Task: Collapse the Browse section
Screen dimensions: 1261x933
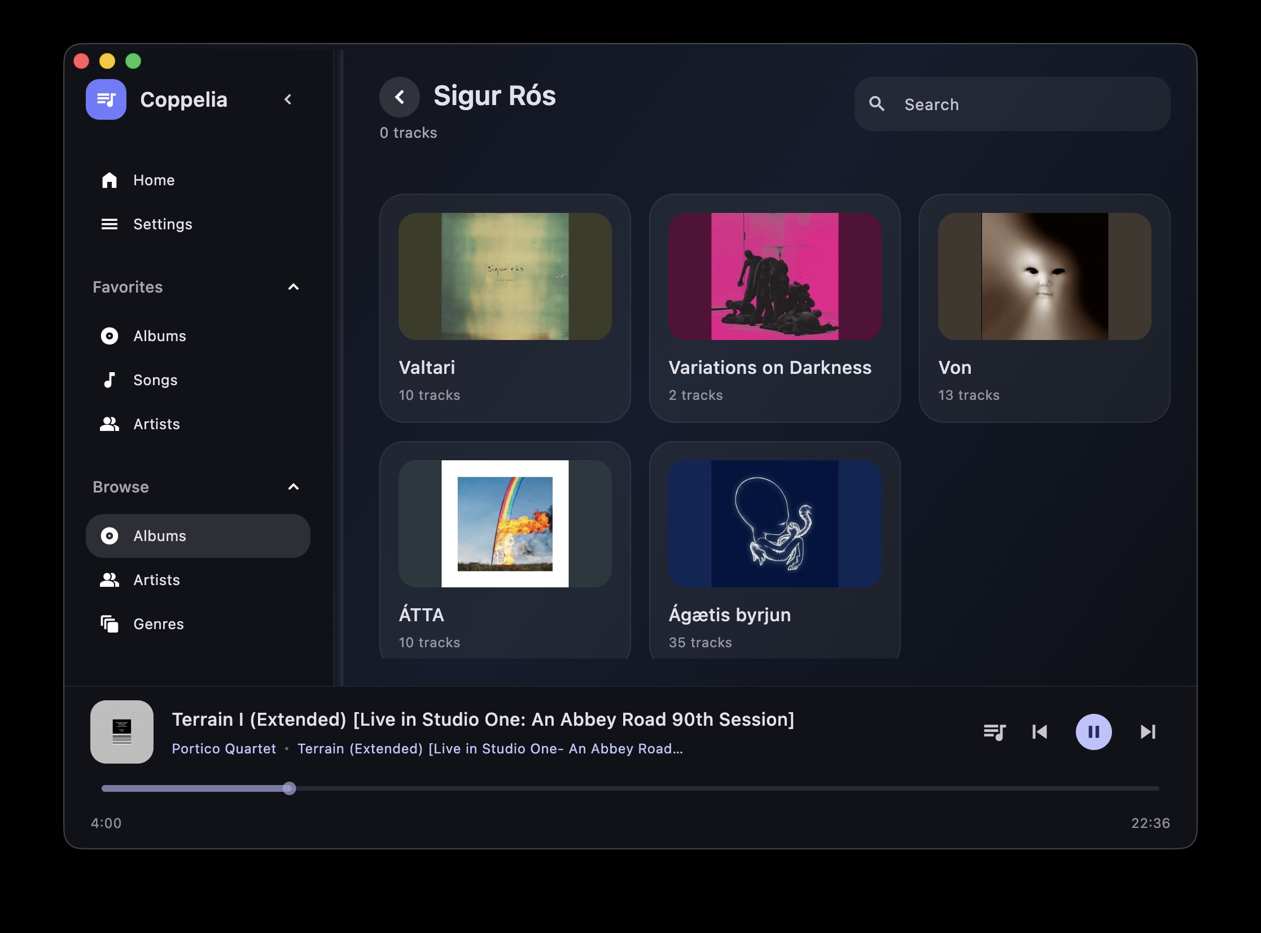Action: click(x=293, y=487)
